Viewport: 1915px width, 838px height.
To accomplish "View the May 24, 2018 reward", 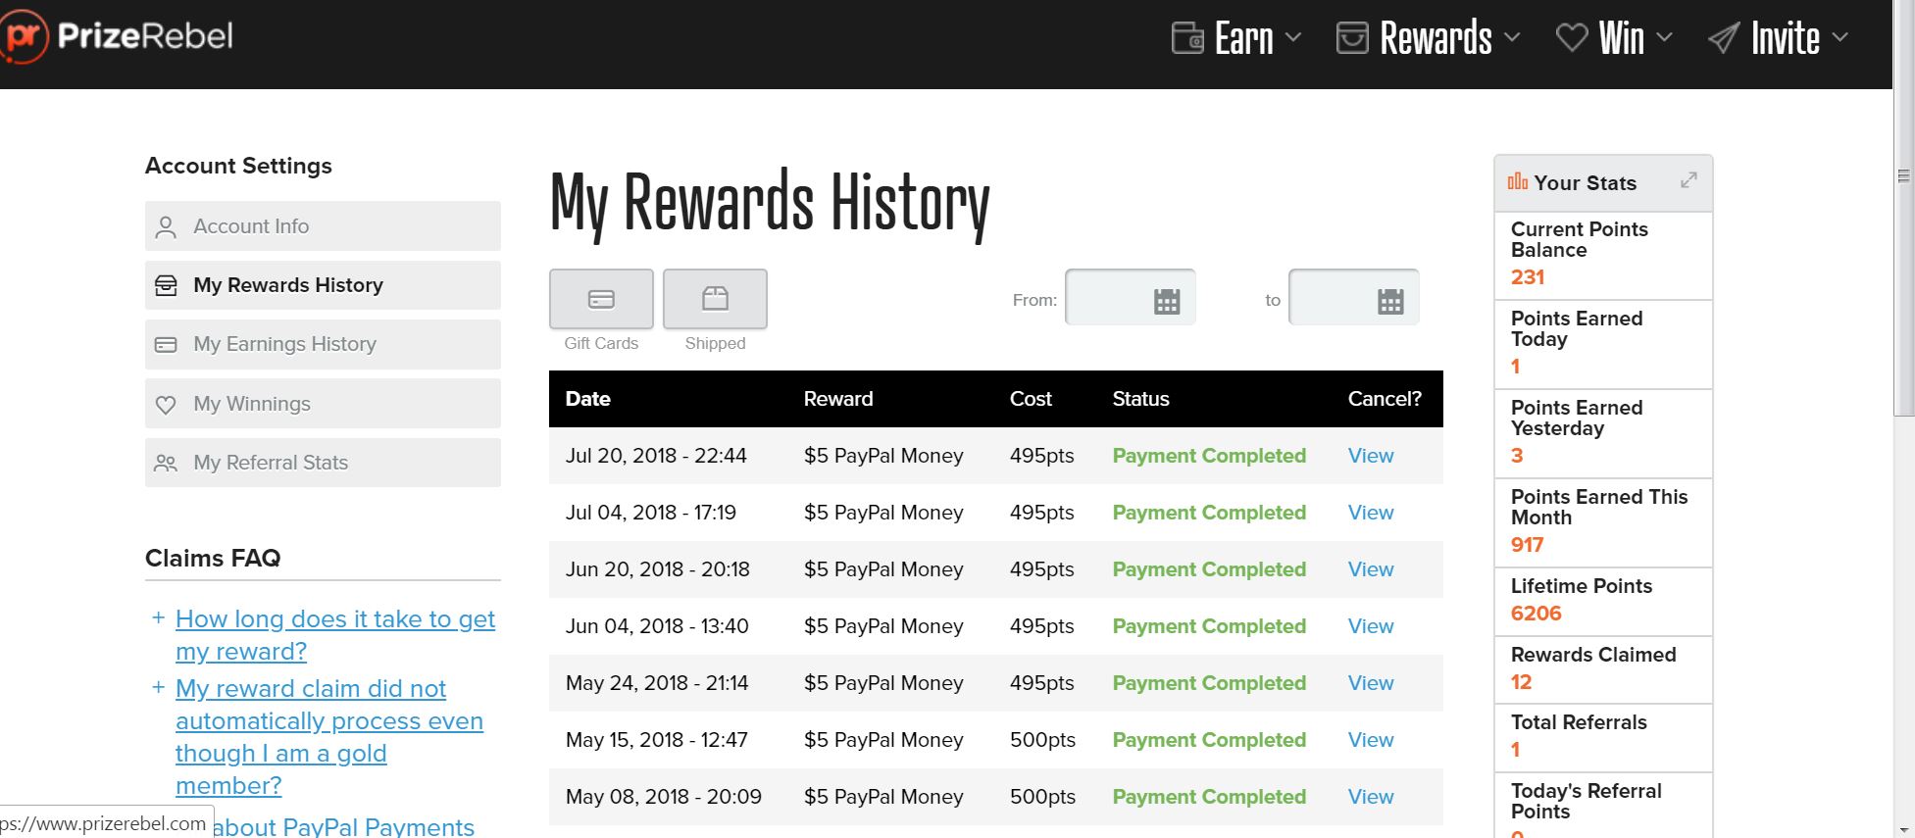I will (x=1370, y=683).
